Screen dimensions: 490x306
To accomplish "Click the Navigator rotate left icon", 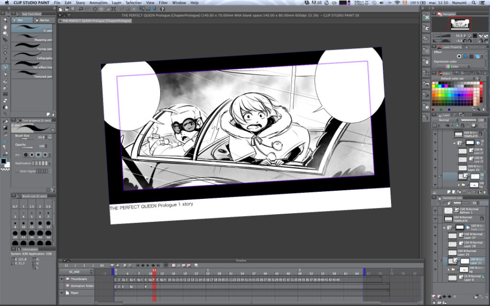I will tap(465, 41).
